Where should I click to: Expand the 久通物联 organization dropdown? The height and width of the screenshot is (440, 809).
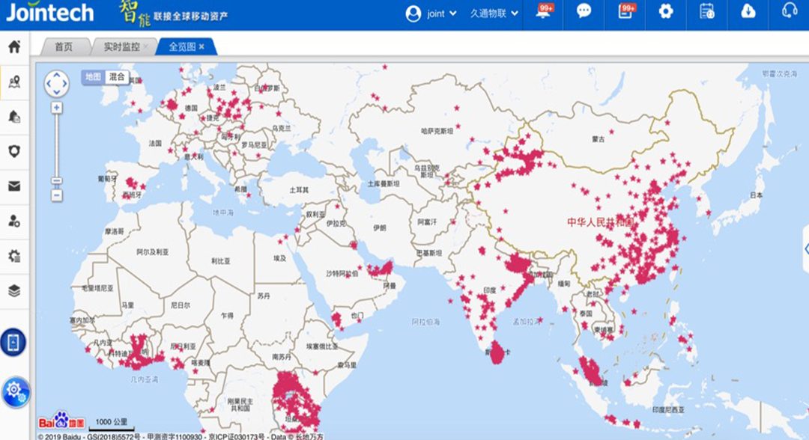494,13
